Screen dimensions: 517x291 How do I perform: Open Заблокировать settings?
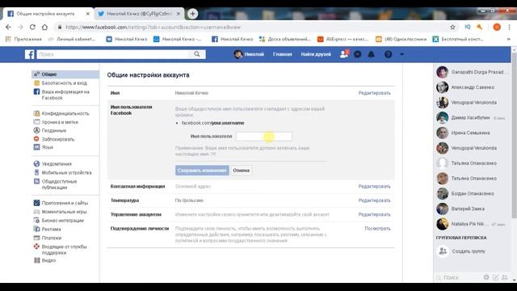[x=57, y=139]
